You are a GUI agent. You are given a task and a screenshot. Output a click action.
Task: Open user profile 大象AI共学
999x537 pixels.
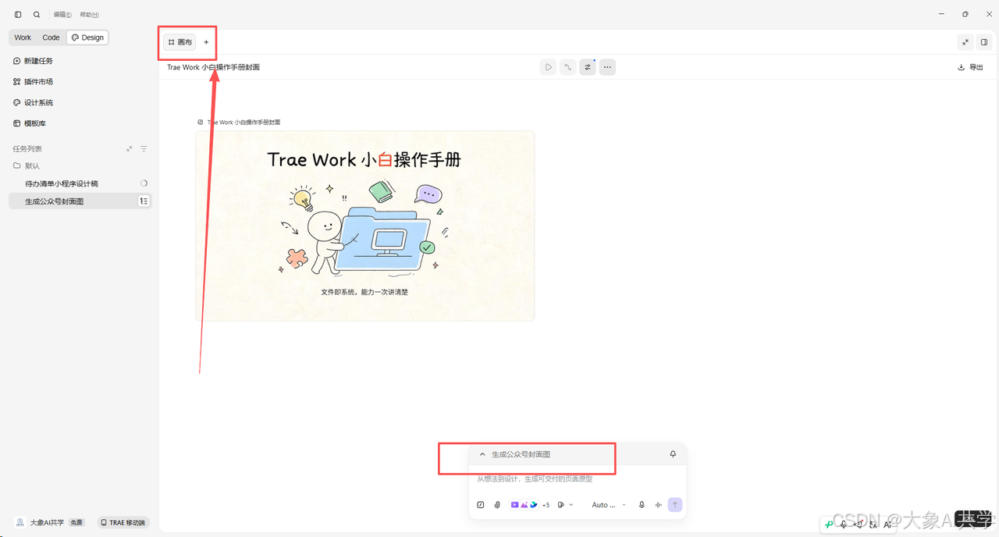click(x=41, y=523)
